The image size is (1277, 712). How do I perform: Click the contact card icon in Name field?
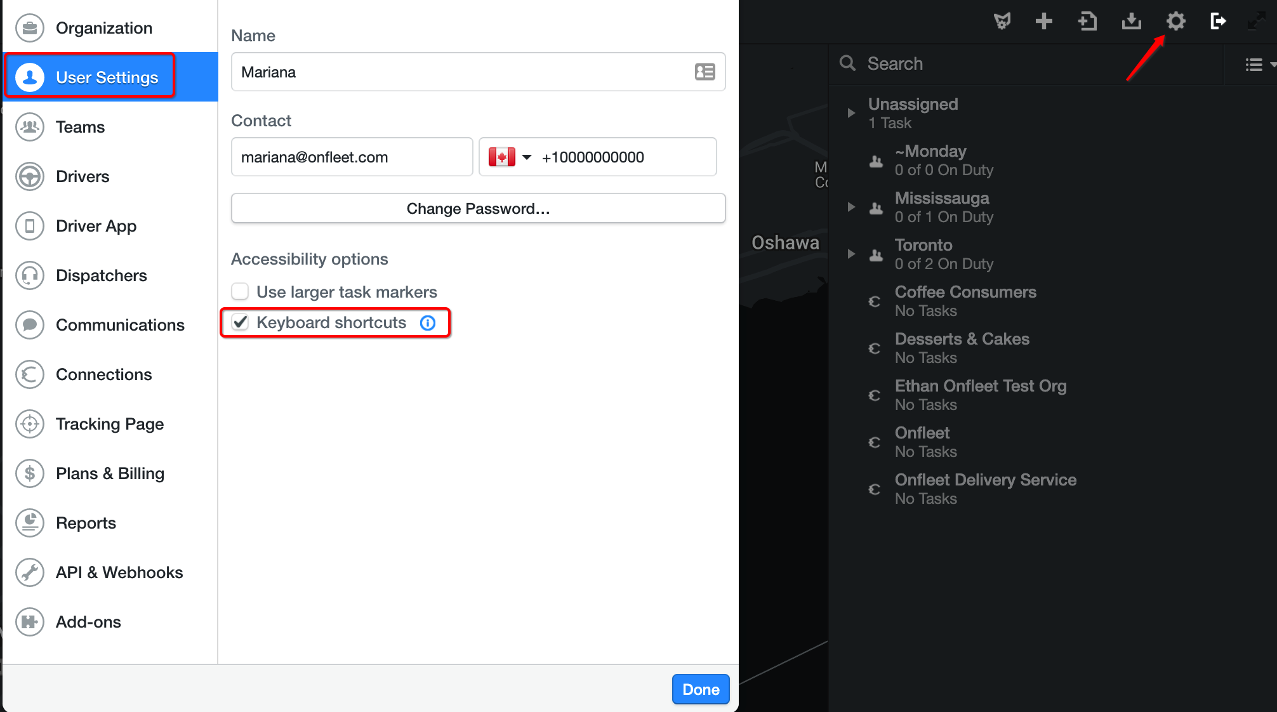(x=704, y=72)
